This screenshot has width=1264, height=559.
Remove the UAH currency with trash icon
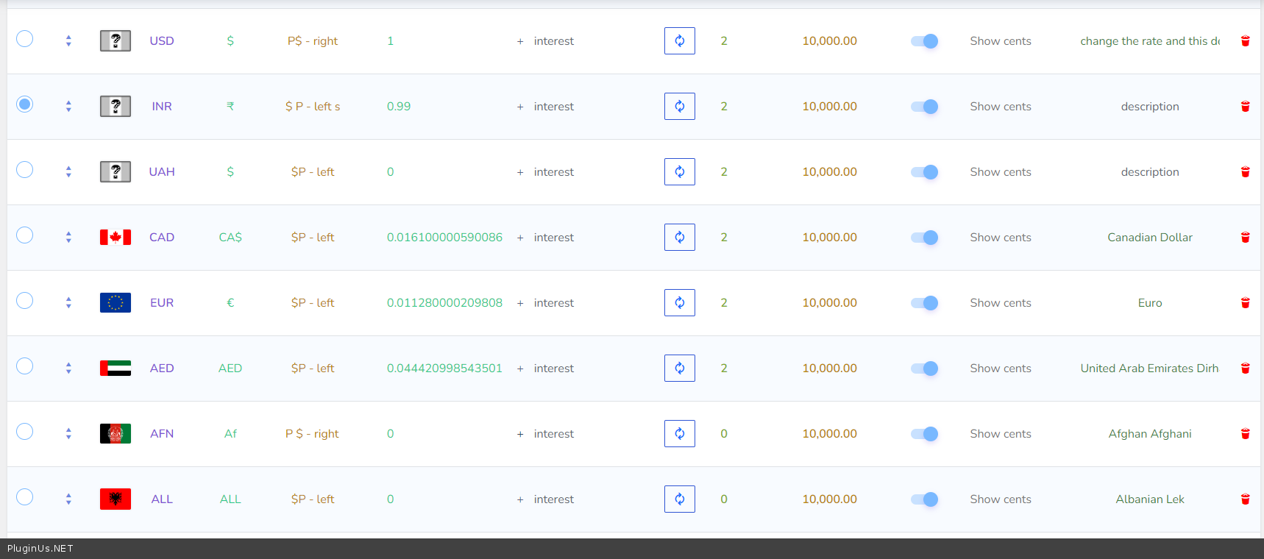click(1245, 172)
